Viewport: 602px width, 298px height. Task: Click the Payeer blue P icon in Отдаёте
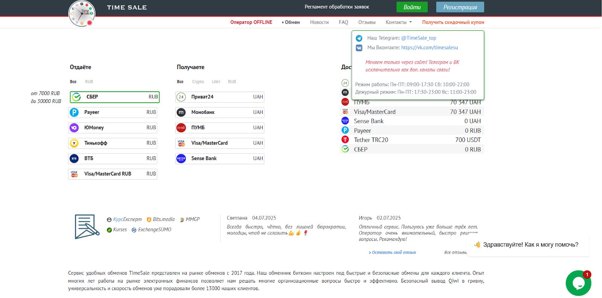click(74, 112)
